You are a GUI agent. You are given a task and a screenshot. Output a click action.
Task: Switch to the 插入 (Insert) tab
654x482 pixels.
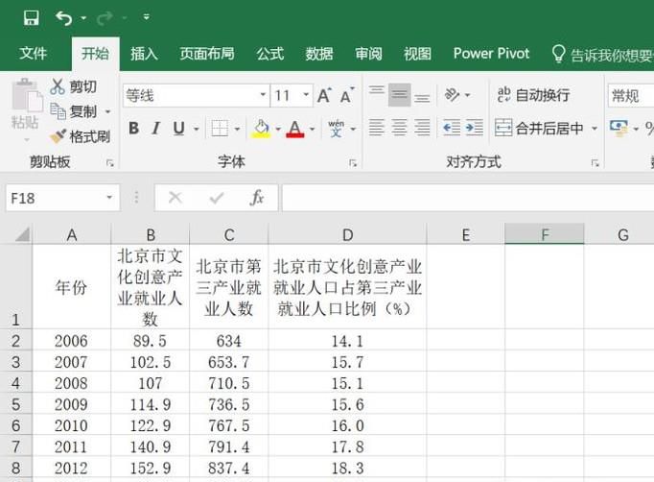pyautogui.click(x=144, y=54)
